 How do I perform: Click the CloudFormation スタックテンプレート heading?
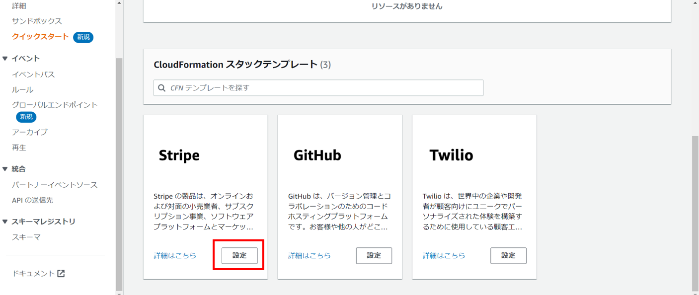235,65
